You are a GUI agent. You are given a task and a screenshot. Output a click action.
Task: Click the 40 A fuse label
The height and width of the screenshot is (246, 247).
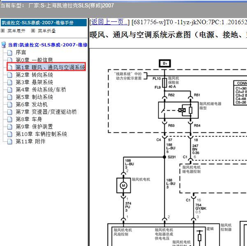tap(172, 87)
